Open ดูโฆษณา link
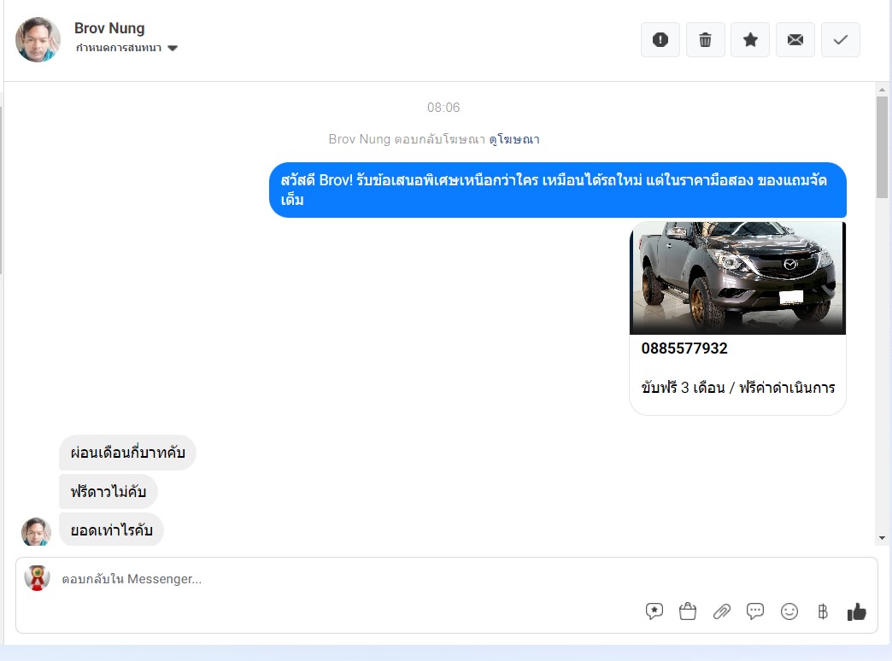892x661 pixels. pyautogui.click(x=514, y=139)
